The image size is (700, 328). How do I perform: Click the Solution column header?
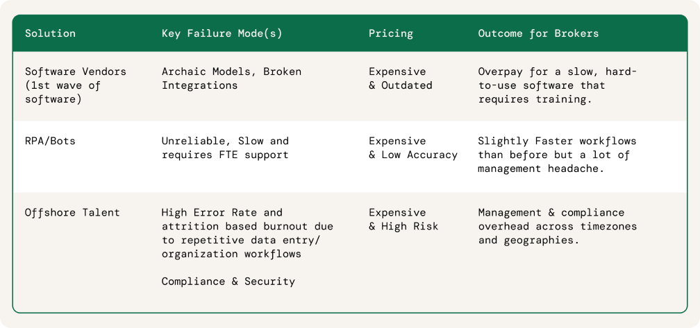[x=50, y=33]
